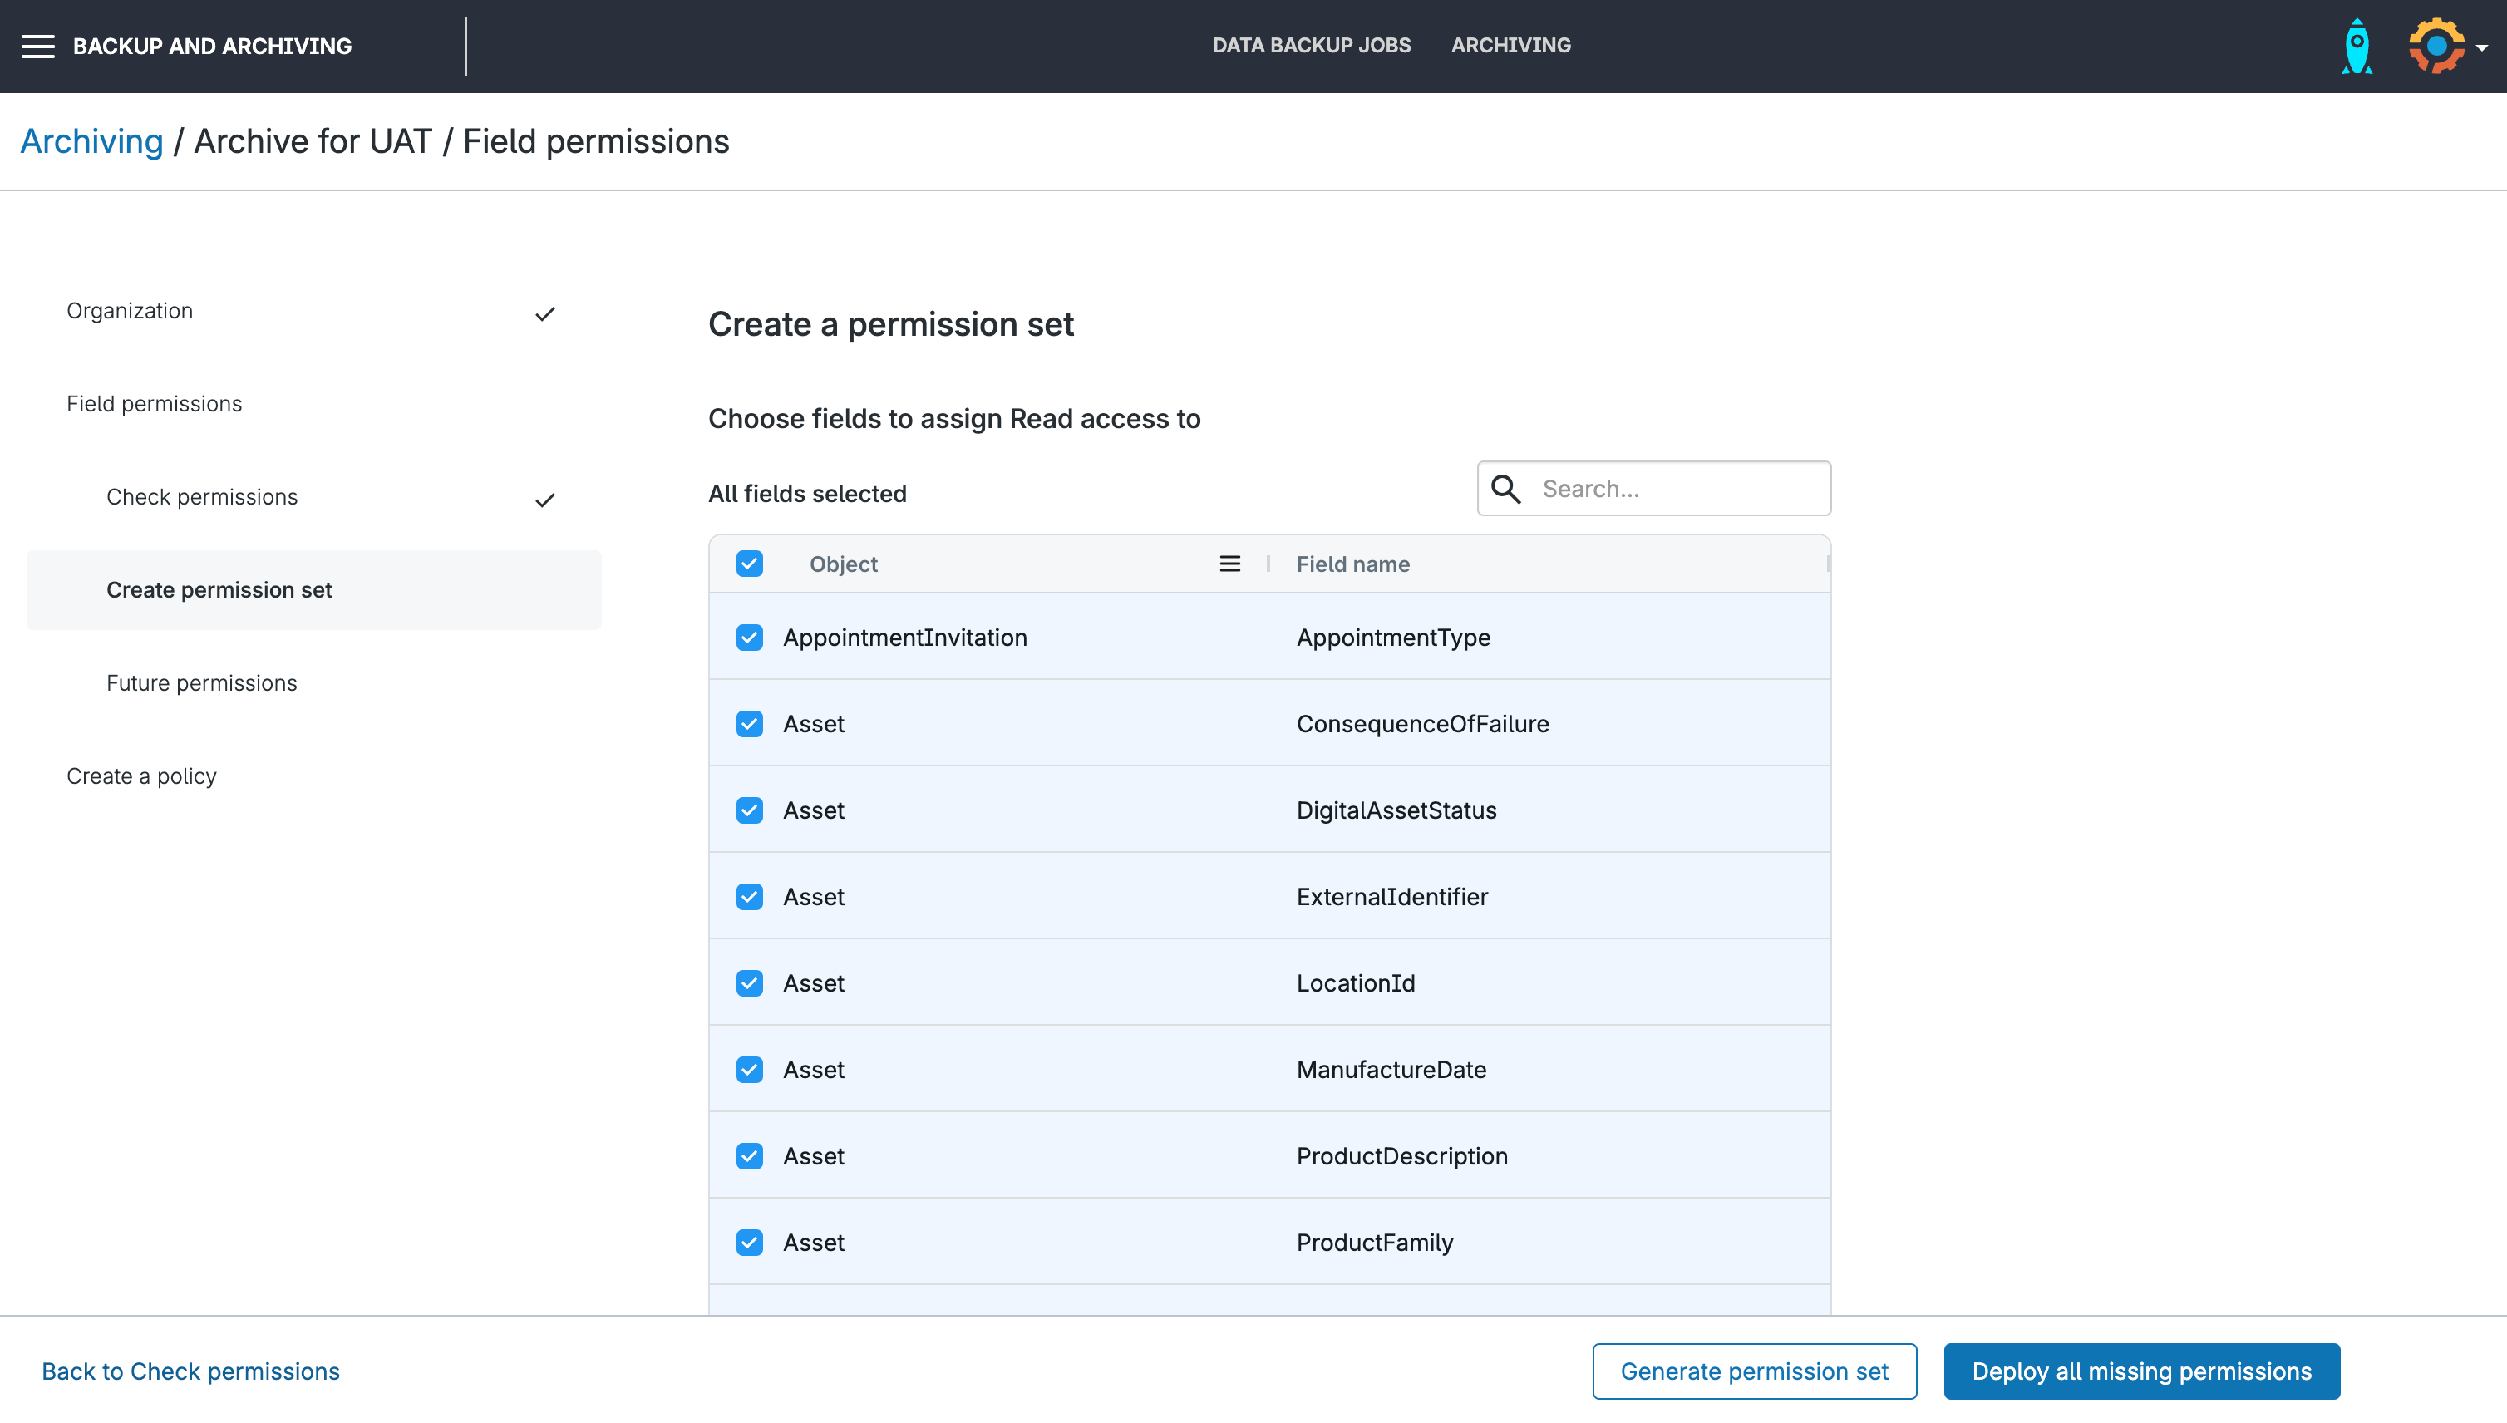Uncheck the AppointmentInvitation row checkbox
Viewport: 2507px width, 1423px height.
(x=750, y=638)
